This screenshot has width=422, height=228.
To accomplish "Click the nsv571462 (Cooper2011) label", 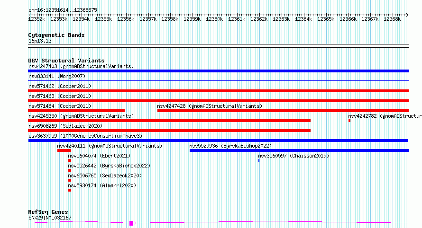I will pyautogui.click(x=60, y=86).
